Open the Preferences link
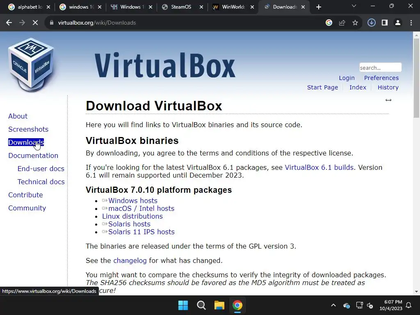 click(381, 78)
